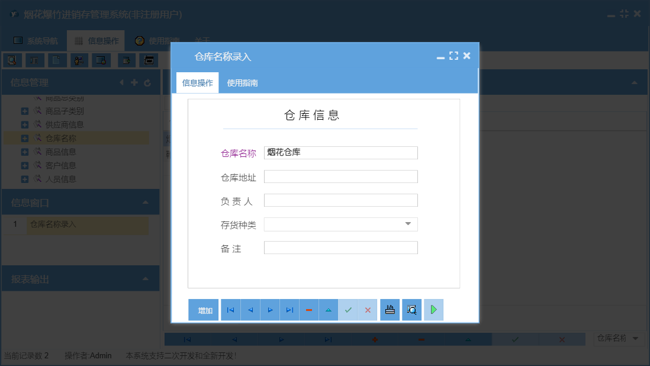
Task: Confirm with the green checkmark button
Action: 348,309
